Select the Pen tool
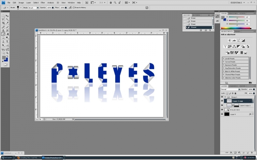Viewport: 257px width, 160px height. coord(3,42)
